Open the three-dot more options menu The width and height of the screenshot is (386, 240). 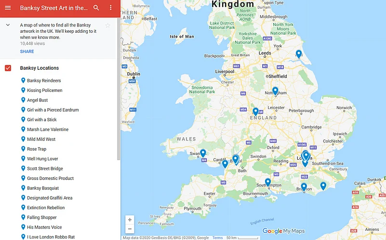click(111, 8)
